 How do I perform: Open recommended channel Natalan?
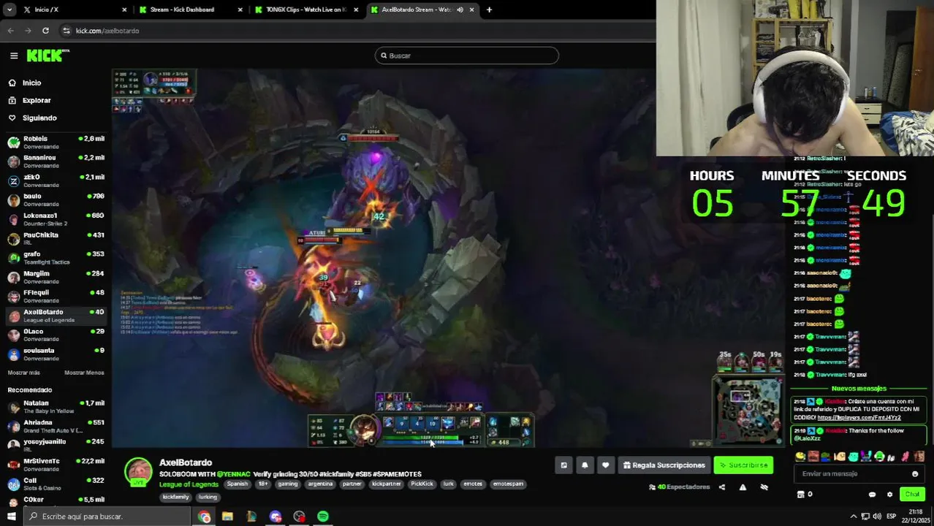(56, 406)
